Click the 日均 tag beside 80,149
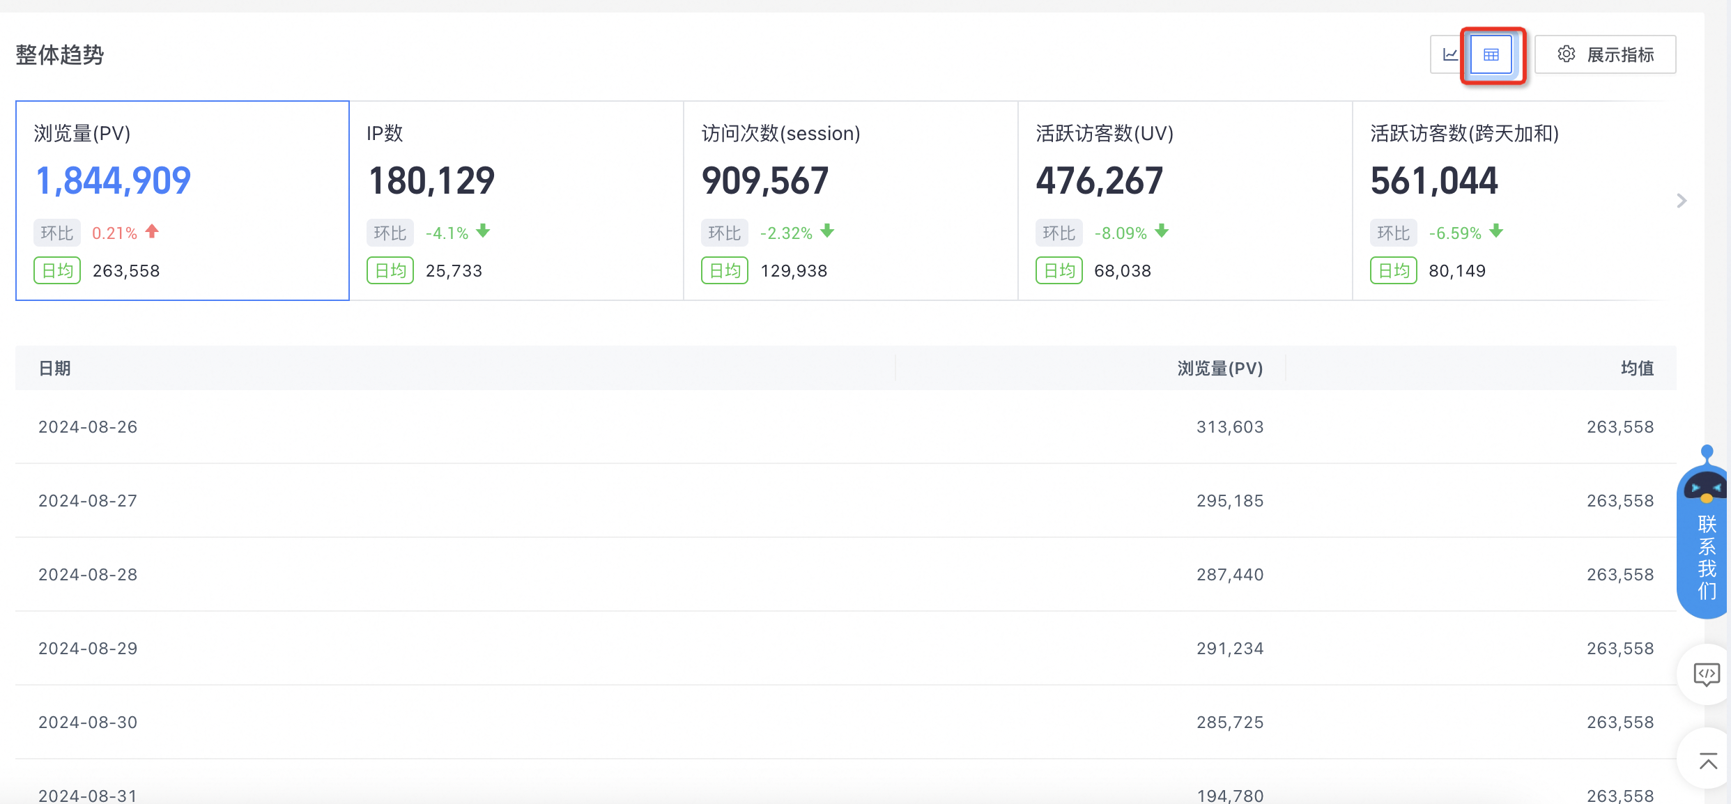This screenshot has height=804, width=1731. 1394,270
